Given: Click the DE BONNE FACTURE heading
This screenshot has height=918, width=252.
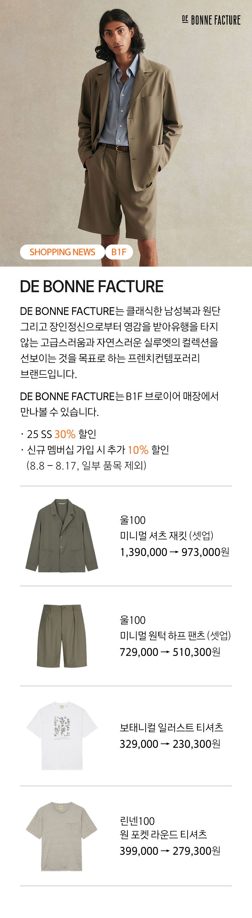Looking at the screenshot, I should coord(92,287).
